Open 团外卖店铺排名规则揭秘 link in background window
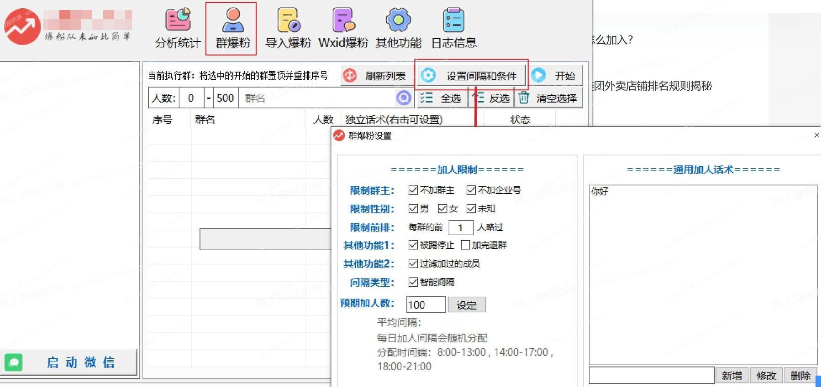This screenshot has height=387, width=821. [652, 86]
